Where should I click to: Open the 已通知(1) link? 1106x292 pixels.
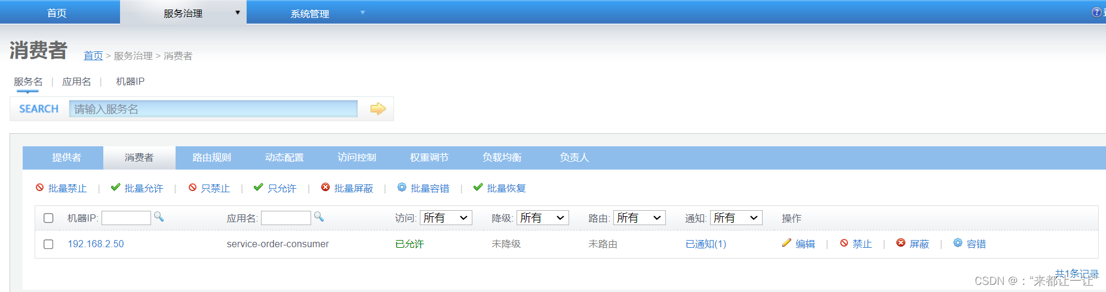click(x=706, y=244)
